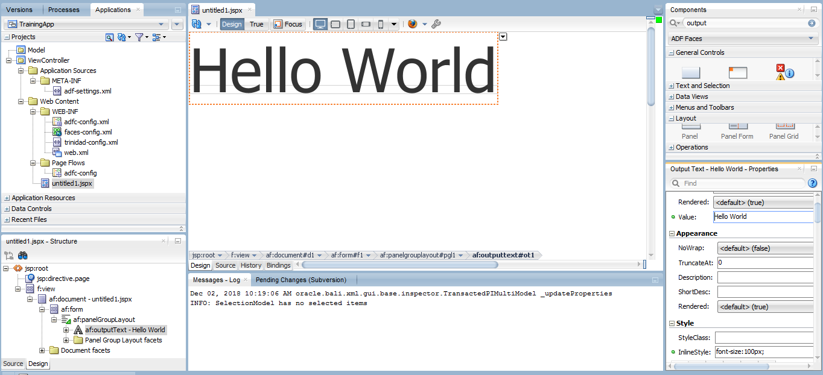Image resolution: width=823 pixels, height=375 pixels.
Task: Open Properties panel help icon
Action: click(812, 183)
